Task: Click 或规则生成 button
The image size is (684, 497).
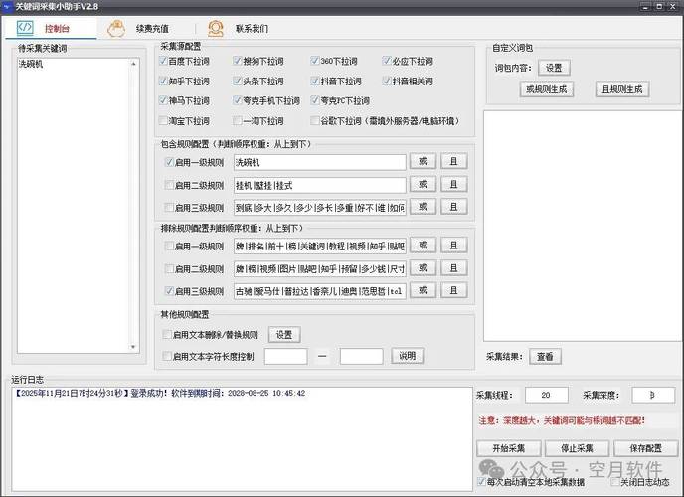Action: click(x=547, y=89)
